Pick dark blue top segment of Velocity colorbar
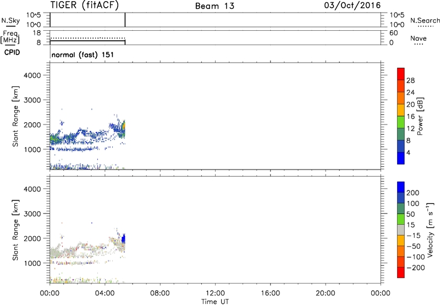Screen dimensions: 440x305 [401, 188]
